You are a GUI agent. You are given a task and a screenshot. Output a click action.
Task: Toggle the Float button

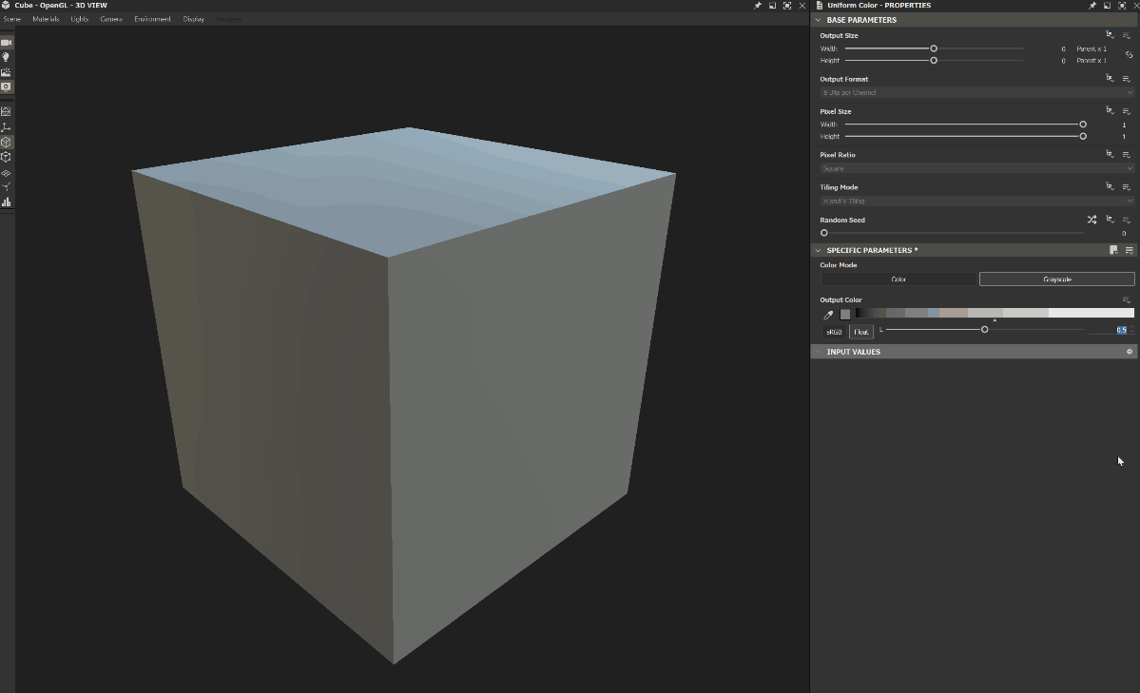pyautogui.click(x=861, y=332)
